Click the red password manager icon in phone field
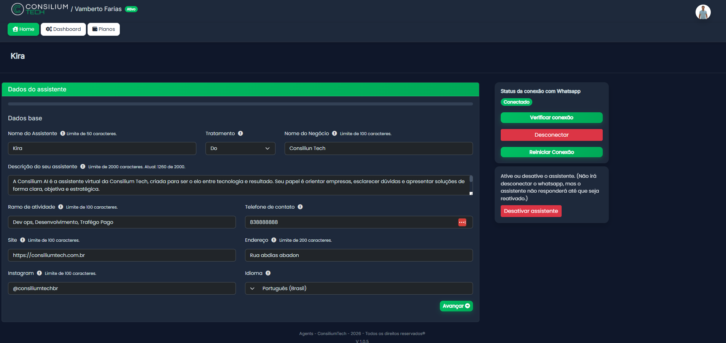The height and width of the screenshot is (343, 726). (462, 222)
